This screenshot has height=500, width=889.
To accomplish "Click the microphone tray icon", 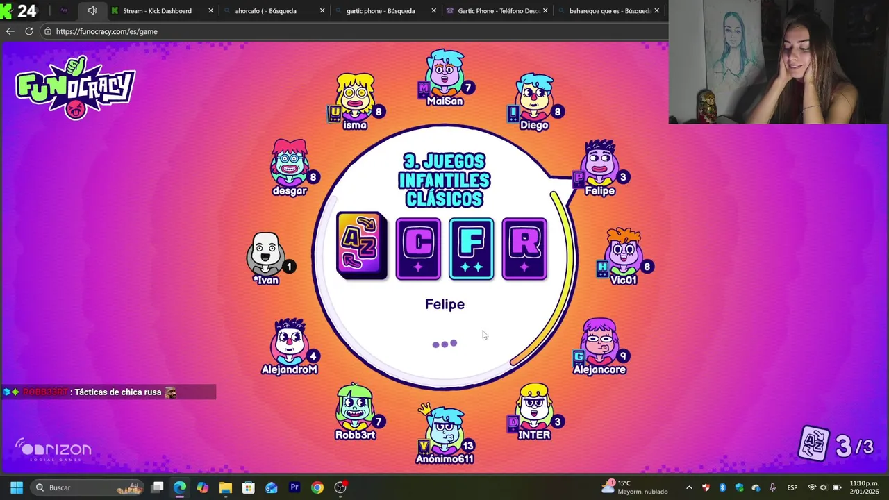I will click(x=772, y=487).
